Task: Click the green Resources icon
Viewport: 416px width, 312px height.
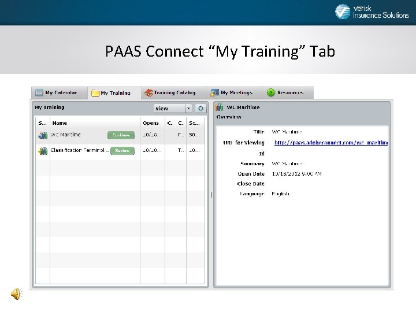Action: 270,92
